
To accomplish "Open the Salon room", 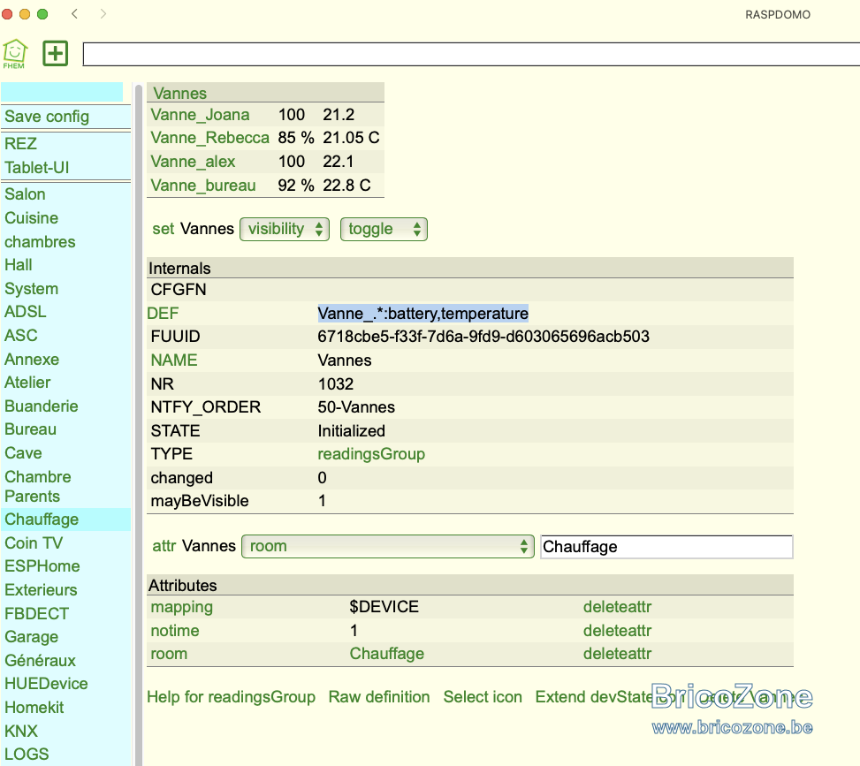I will 26,194.
